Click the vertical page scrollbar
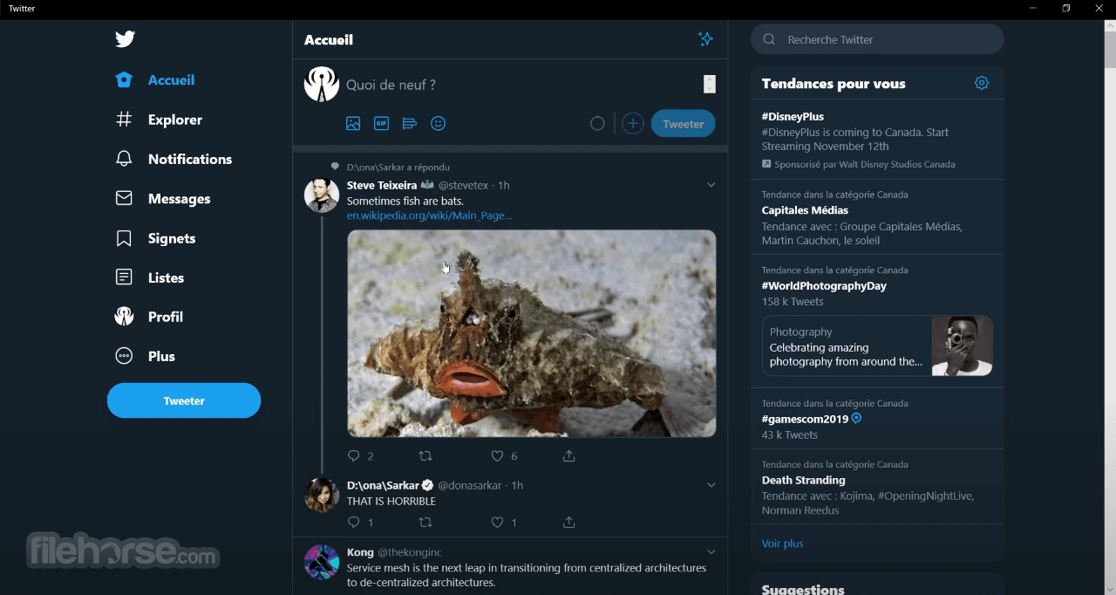This screenshot has width=1116, height=595. point(1110,307)
